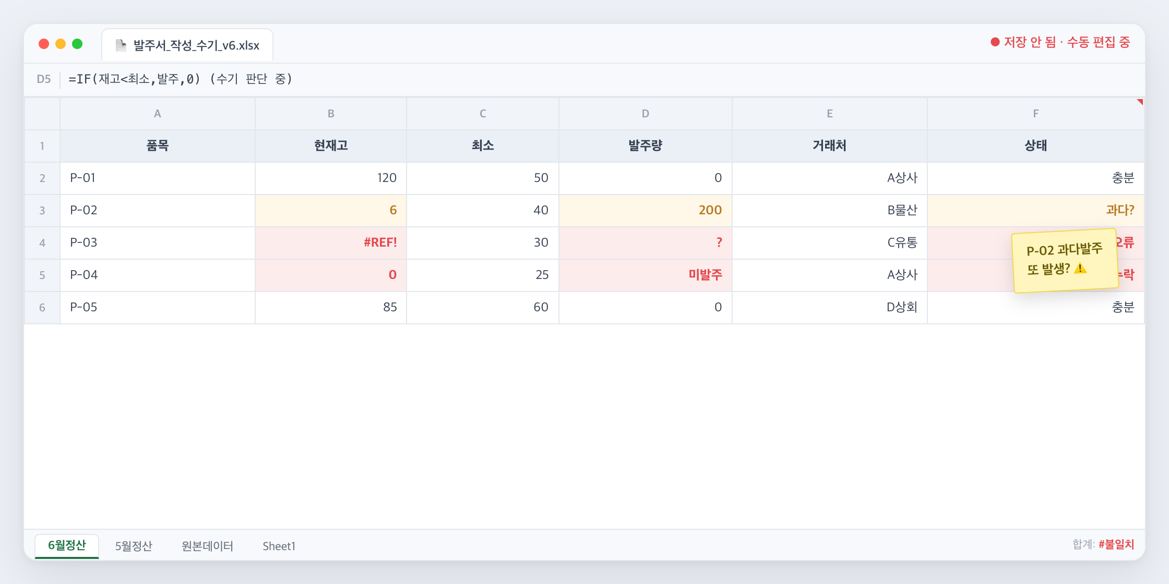Click the green maximize window button
This screenshot has width=1169, height=584.
pos(77,44)
